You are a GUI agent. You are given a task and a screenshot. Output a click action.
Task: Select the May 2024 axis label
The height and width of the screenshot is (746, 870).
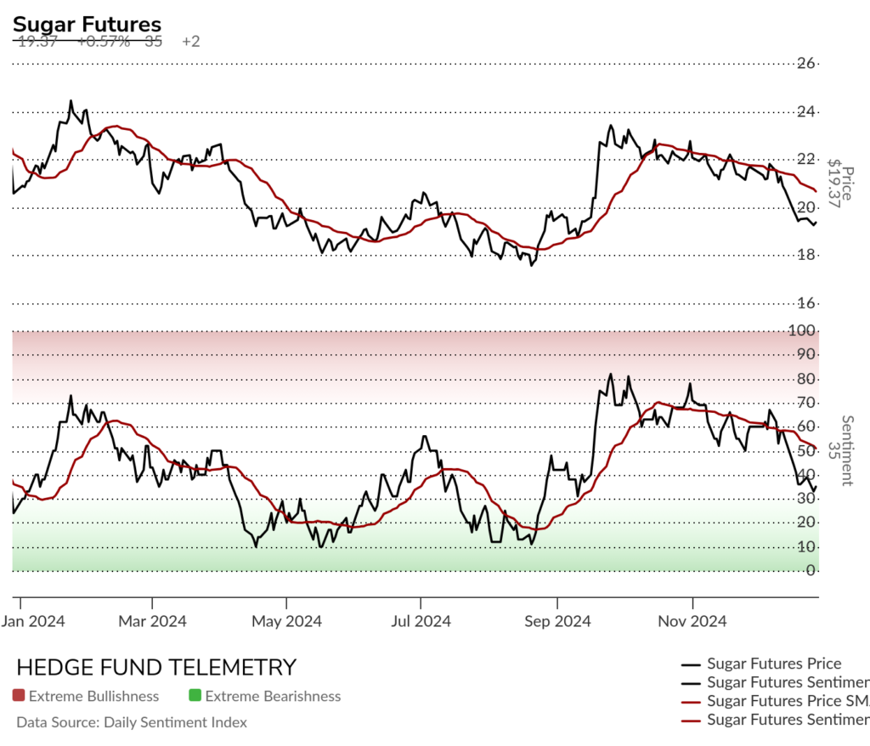point(287,621)
